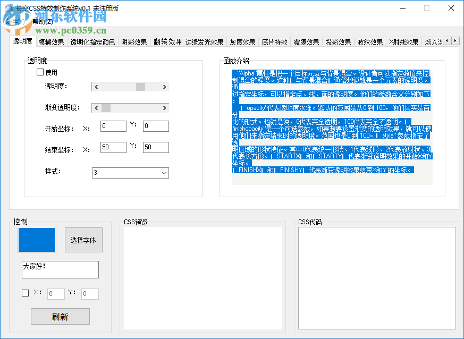
Task: Switch to the 灰度效果 tab
Action: pyautogui.click(x=242, y=42)
